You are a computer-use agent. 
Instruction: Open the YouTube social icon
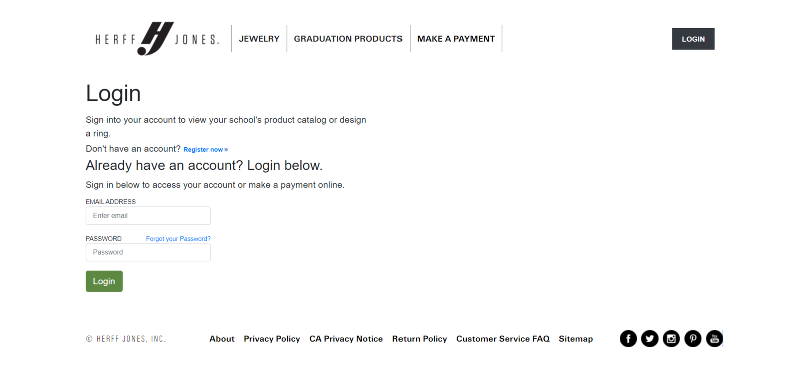pyautogui.click(x=714, y=338)
